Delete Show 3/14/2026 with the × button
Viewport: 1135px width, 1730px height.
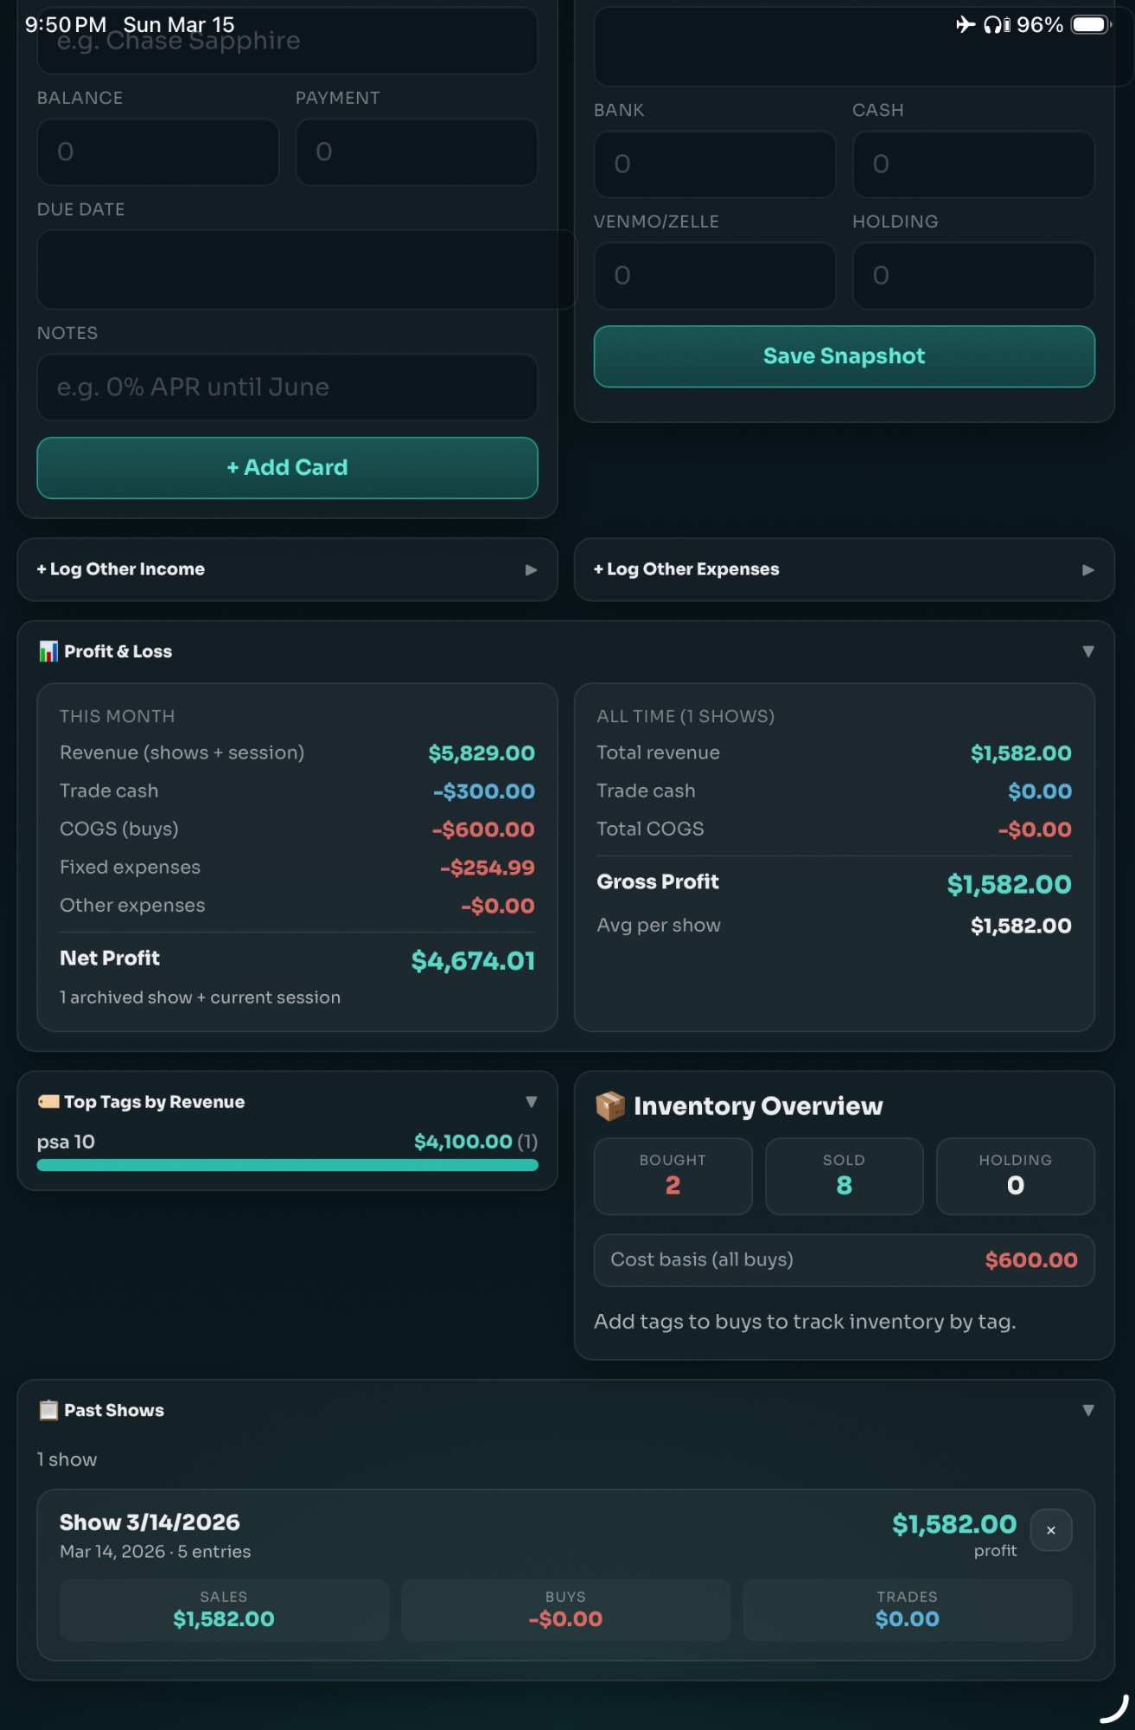1051,1530
